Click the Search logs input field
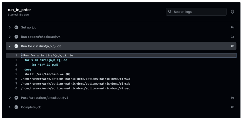 point(196,12)
